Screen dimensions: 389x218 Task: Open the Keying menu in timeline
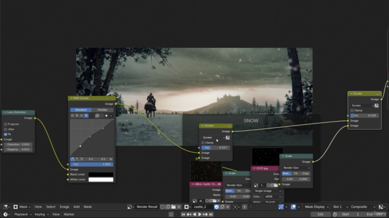[x=41, y=214]
